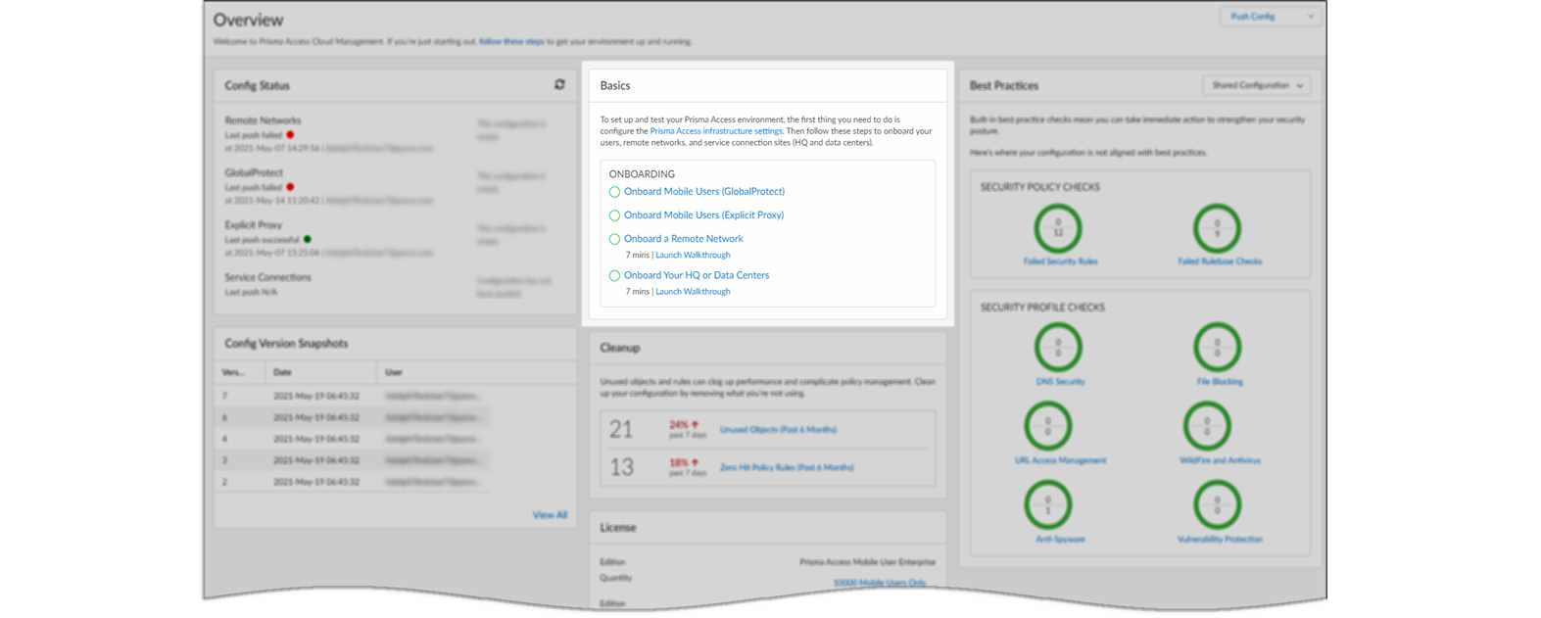Open the File Blocking check donut

pos(1217,347)
